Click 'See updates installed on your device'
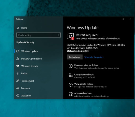This screenshot has height=117, width=135. (90, 87)
